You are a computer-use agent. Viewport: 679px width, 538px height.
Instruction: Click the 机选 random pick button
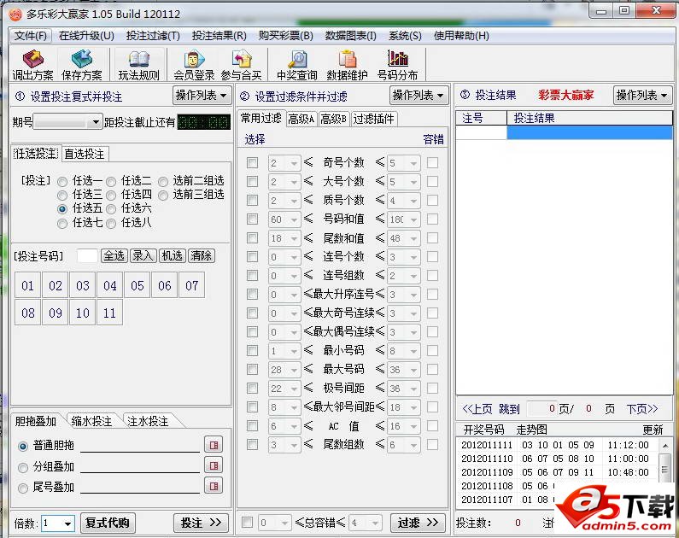(172, 256)
